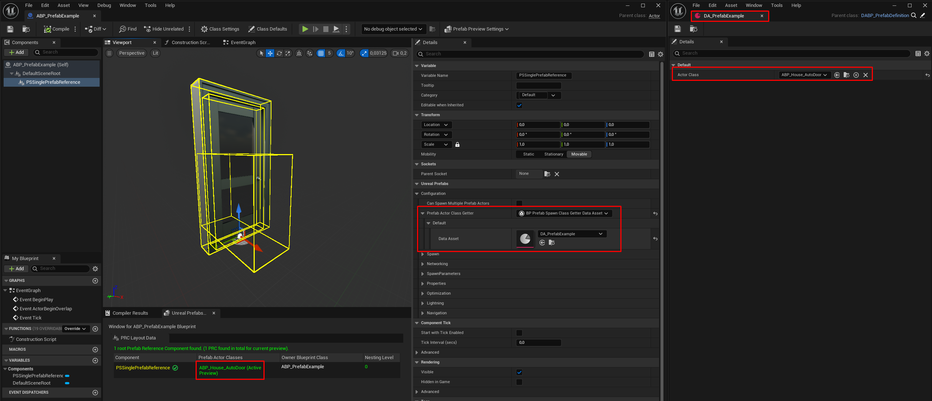932x401 pixels.
Task: Toggle Editable when Inherited checkbox
Action: click(x=519, y=105)
